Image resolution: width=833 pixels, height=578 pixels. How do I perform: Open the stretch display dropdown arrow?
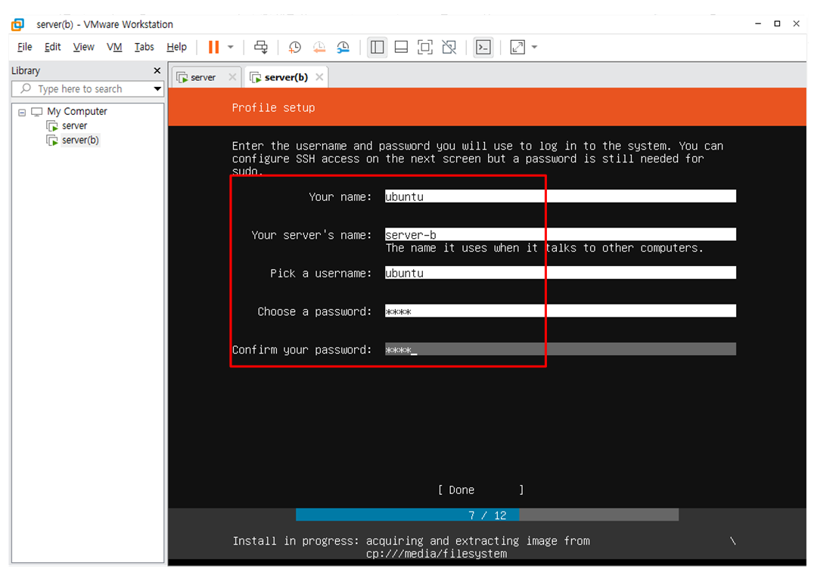tap(534, 48)
